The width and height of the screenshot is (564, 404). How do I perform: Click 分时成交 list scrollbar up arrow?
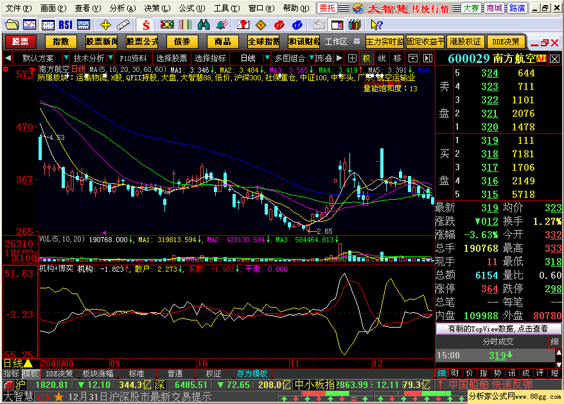tap(559, 353)
